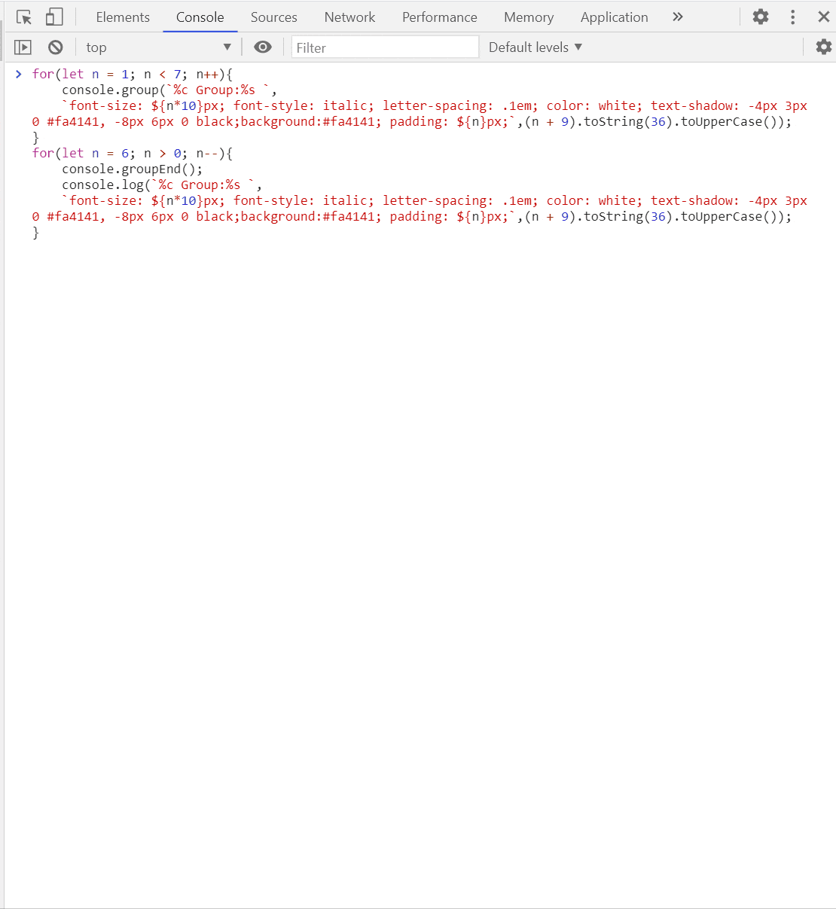Toggle the live expression eye icon
This screenshot has height=909, width=836.
263,47
